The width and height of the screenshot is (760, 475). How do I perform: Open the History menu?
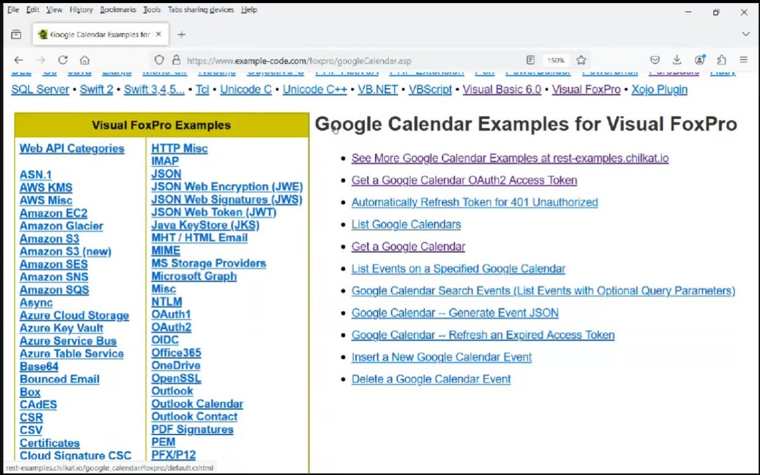pos(81,9)
